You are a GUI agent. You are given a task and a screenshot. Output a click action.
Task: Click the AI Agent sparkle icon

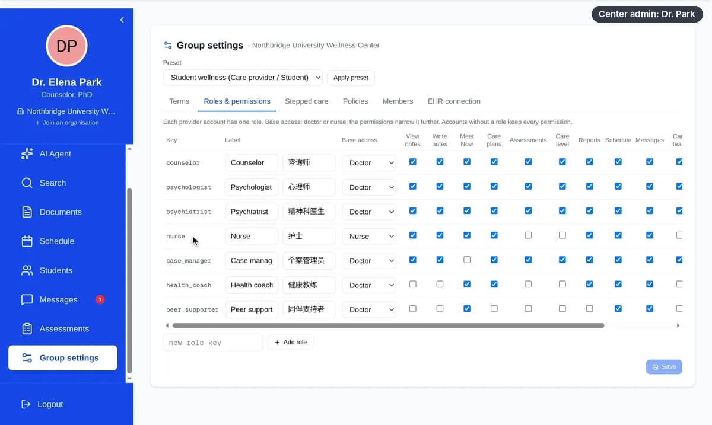27,154
